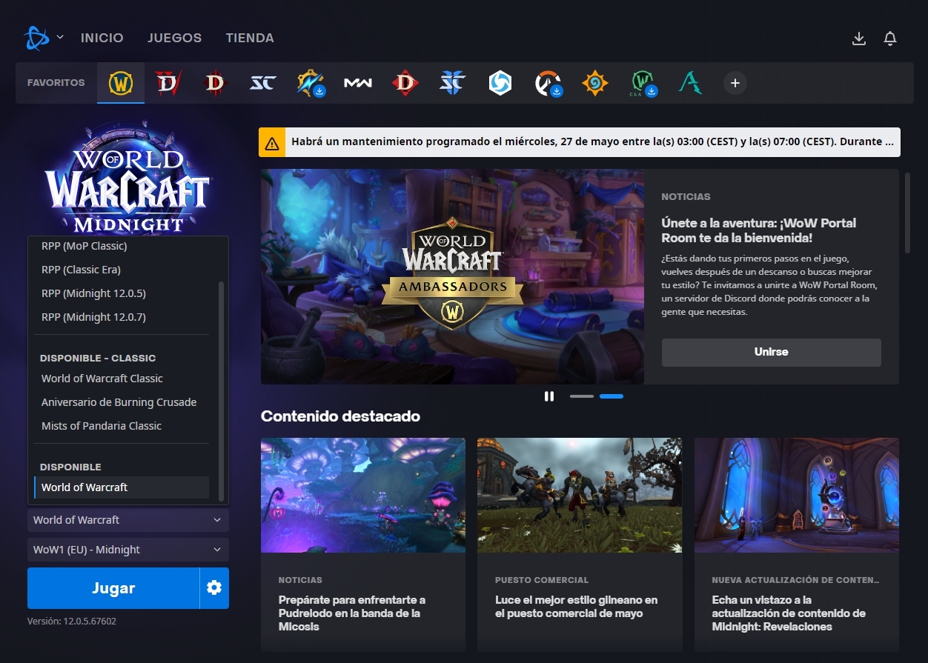Click the Unirse button

771,352
